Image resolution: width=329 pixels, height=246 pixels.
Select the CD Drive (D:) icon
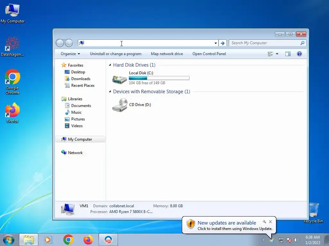click(x=120, y=105)
